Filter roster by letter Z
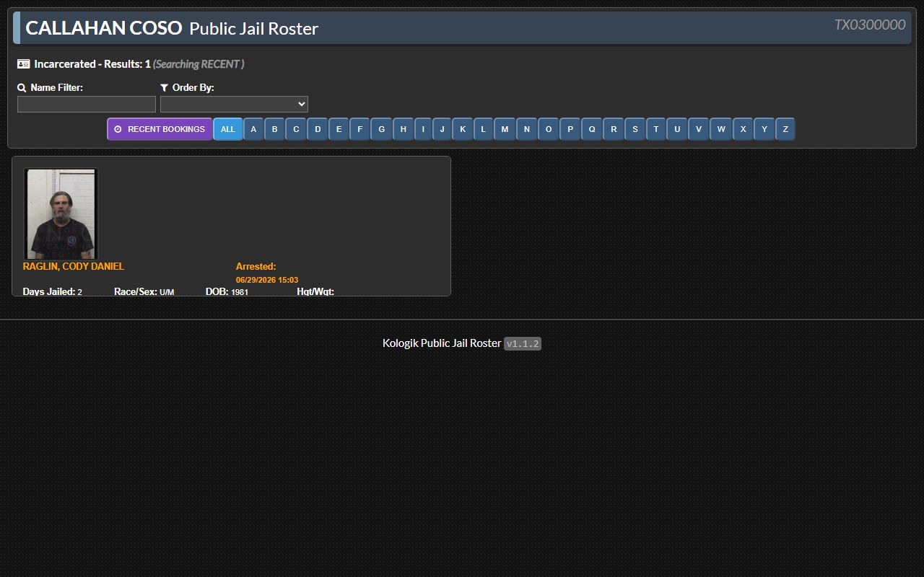924x577 pixels. (x=785, y=129)
